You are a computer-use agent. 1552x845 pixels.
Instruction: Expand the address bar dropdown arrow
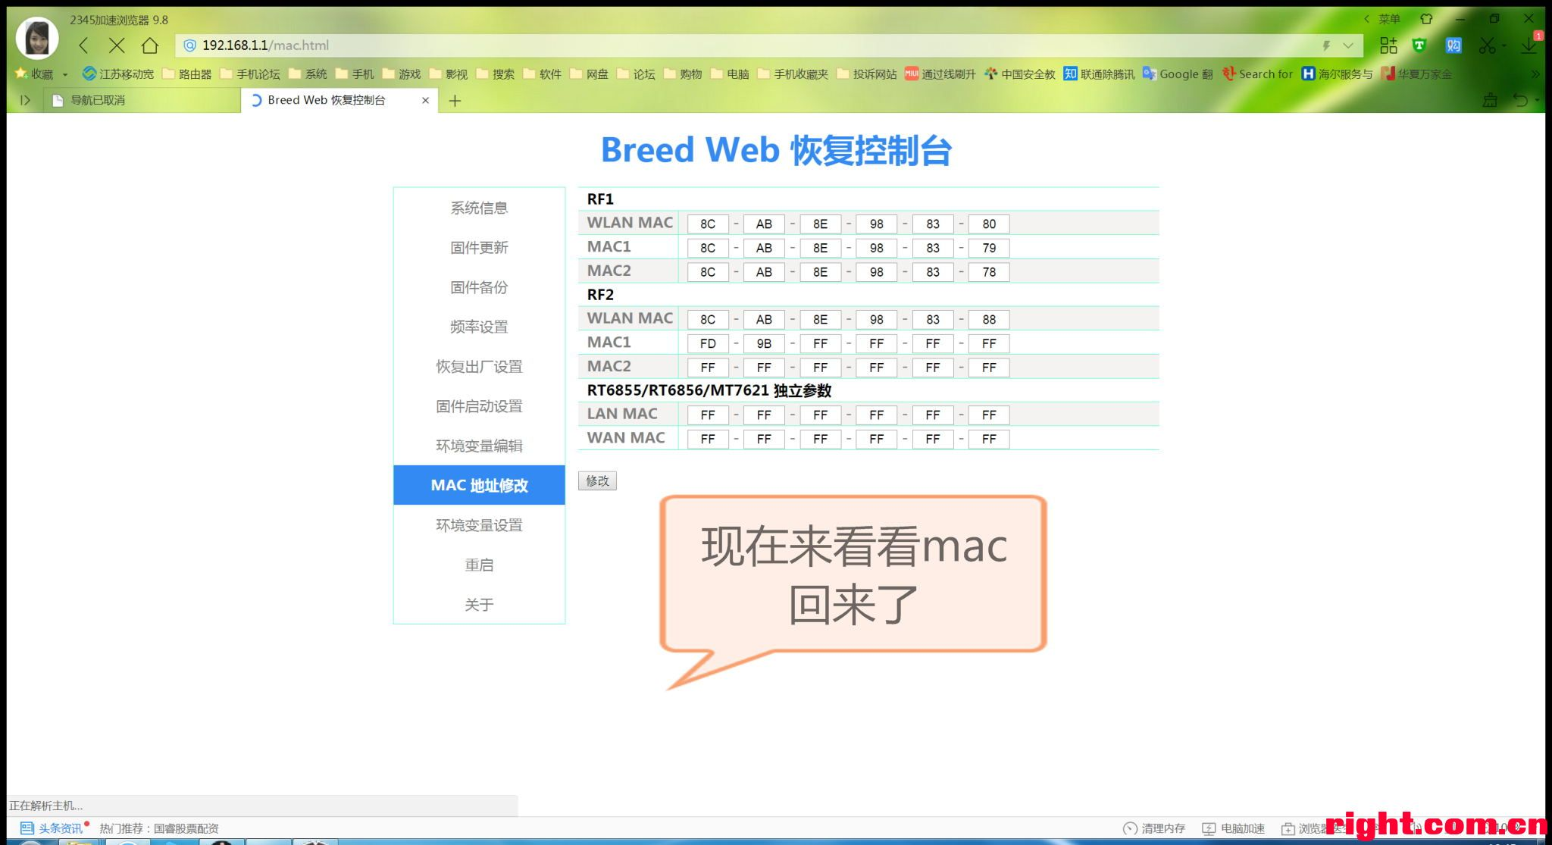coord(1348,45)
